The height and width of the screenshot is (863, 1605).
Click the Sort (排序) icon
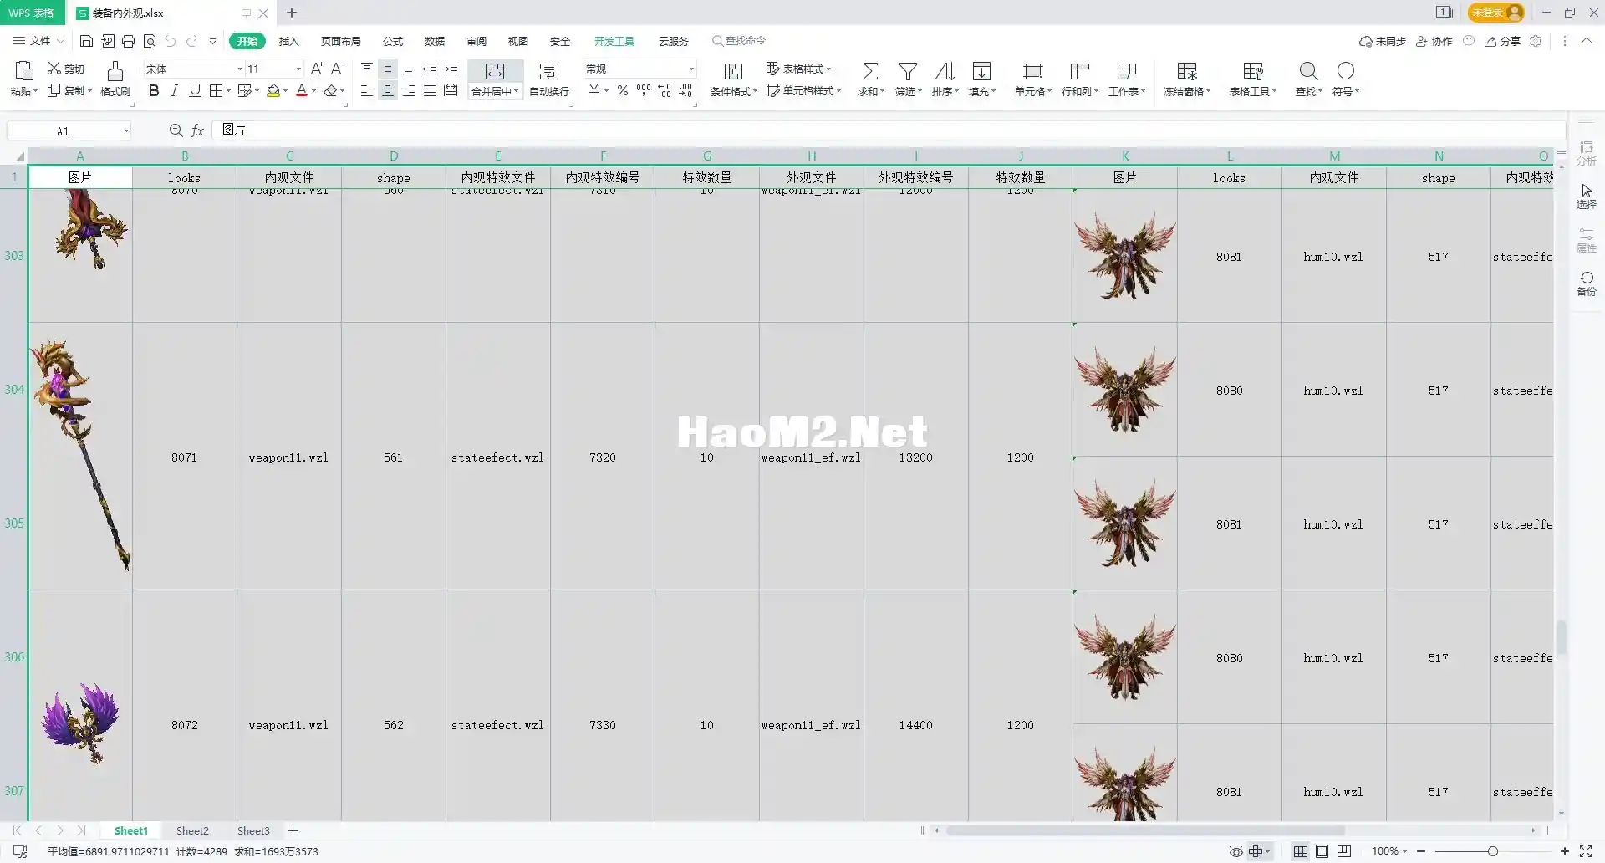point(945,71)
